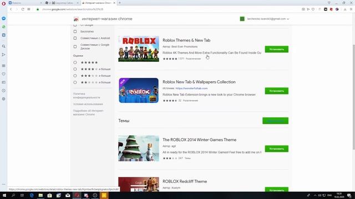
Task: Click Winter Games Theme thumbnail
Action: click(139, 148)
